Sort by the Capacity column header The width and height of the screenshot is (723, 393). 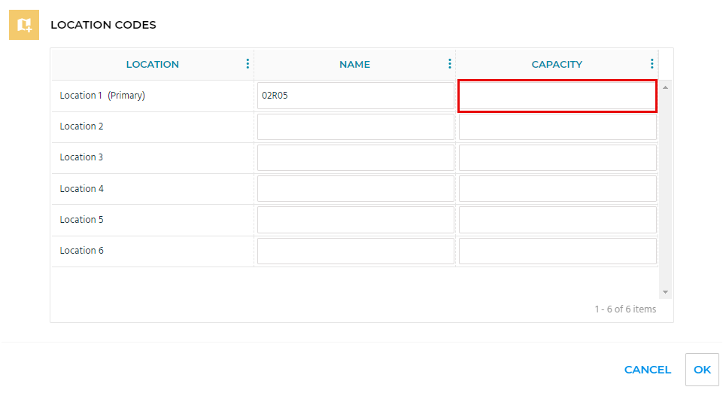pos(557,65)
